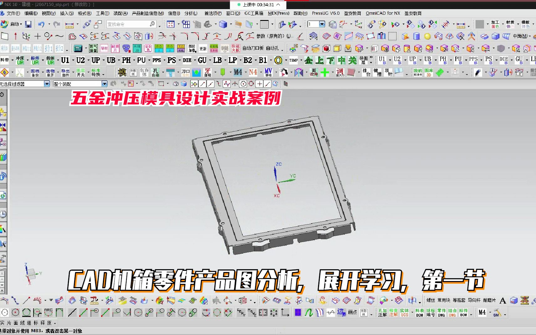536x335 pixels.
Task: Enable the endpoint snap toggle
Action: click(203, 84)
